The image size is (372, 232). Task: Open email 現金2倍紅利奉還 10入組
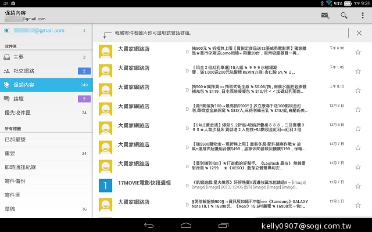[x=244, y=70]
